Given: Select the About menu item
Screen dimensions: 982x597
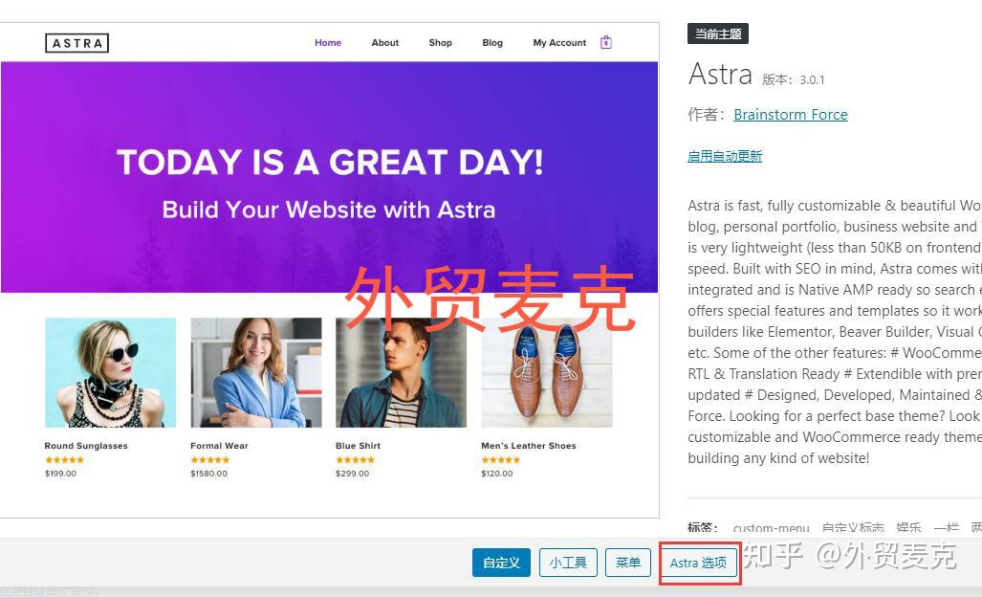Looking at the screenshot, I should coord(384,43).
